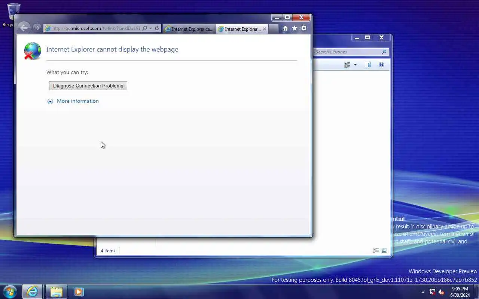Open the address bar autocomplete dropdown arrow
The height and width of the screenshot is (299, 479).
pyautogui.click(x=151, y=28)
